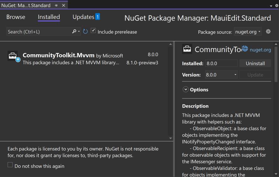This screenshot has height=177, width=279.
Task: Open the Package source dropdown
Action: click(248, 32)
